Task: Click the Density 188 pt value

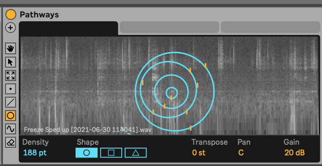Action: click(x=35, y=153)
